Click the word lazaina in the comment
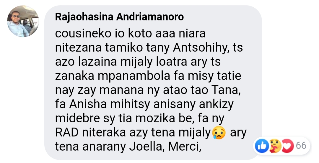Image resolution: width=319 pixels, height=163 pixels. point(97,62)
